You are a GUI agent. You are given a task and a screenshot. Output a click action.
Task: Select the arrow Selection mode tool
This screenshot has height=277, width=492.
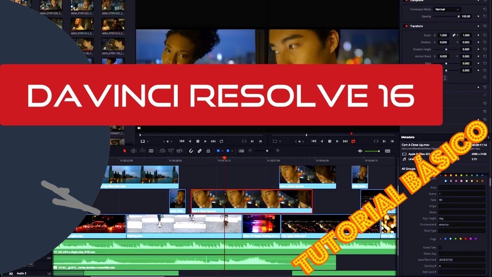click(125, 151)
